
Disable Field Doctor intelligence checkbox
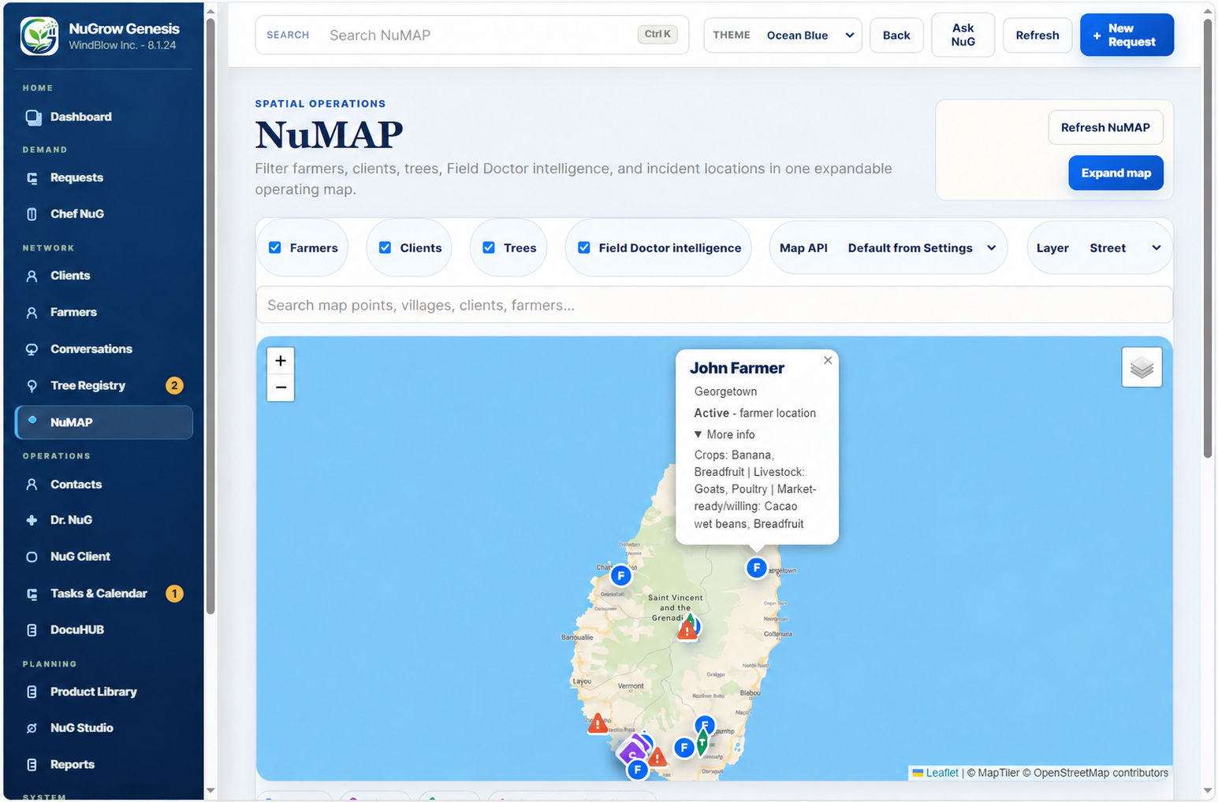coord(584,247)
